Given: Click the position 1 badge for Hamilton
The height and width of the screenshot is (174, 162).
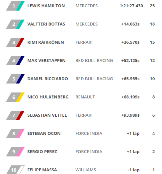Looking at the screenshot, I should 15,6.
